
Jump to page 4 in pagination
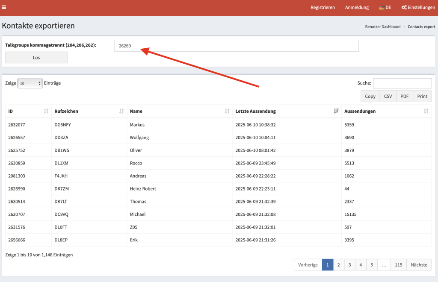tap(361, 265)
